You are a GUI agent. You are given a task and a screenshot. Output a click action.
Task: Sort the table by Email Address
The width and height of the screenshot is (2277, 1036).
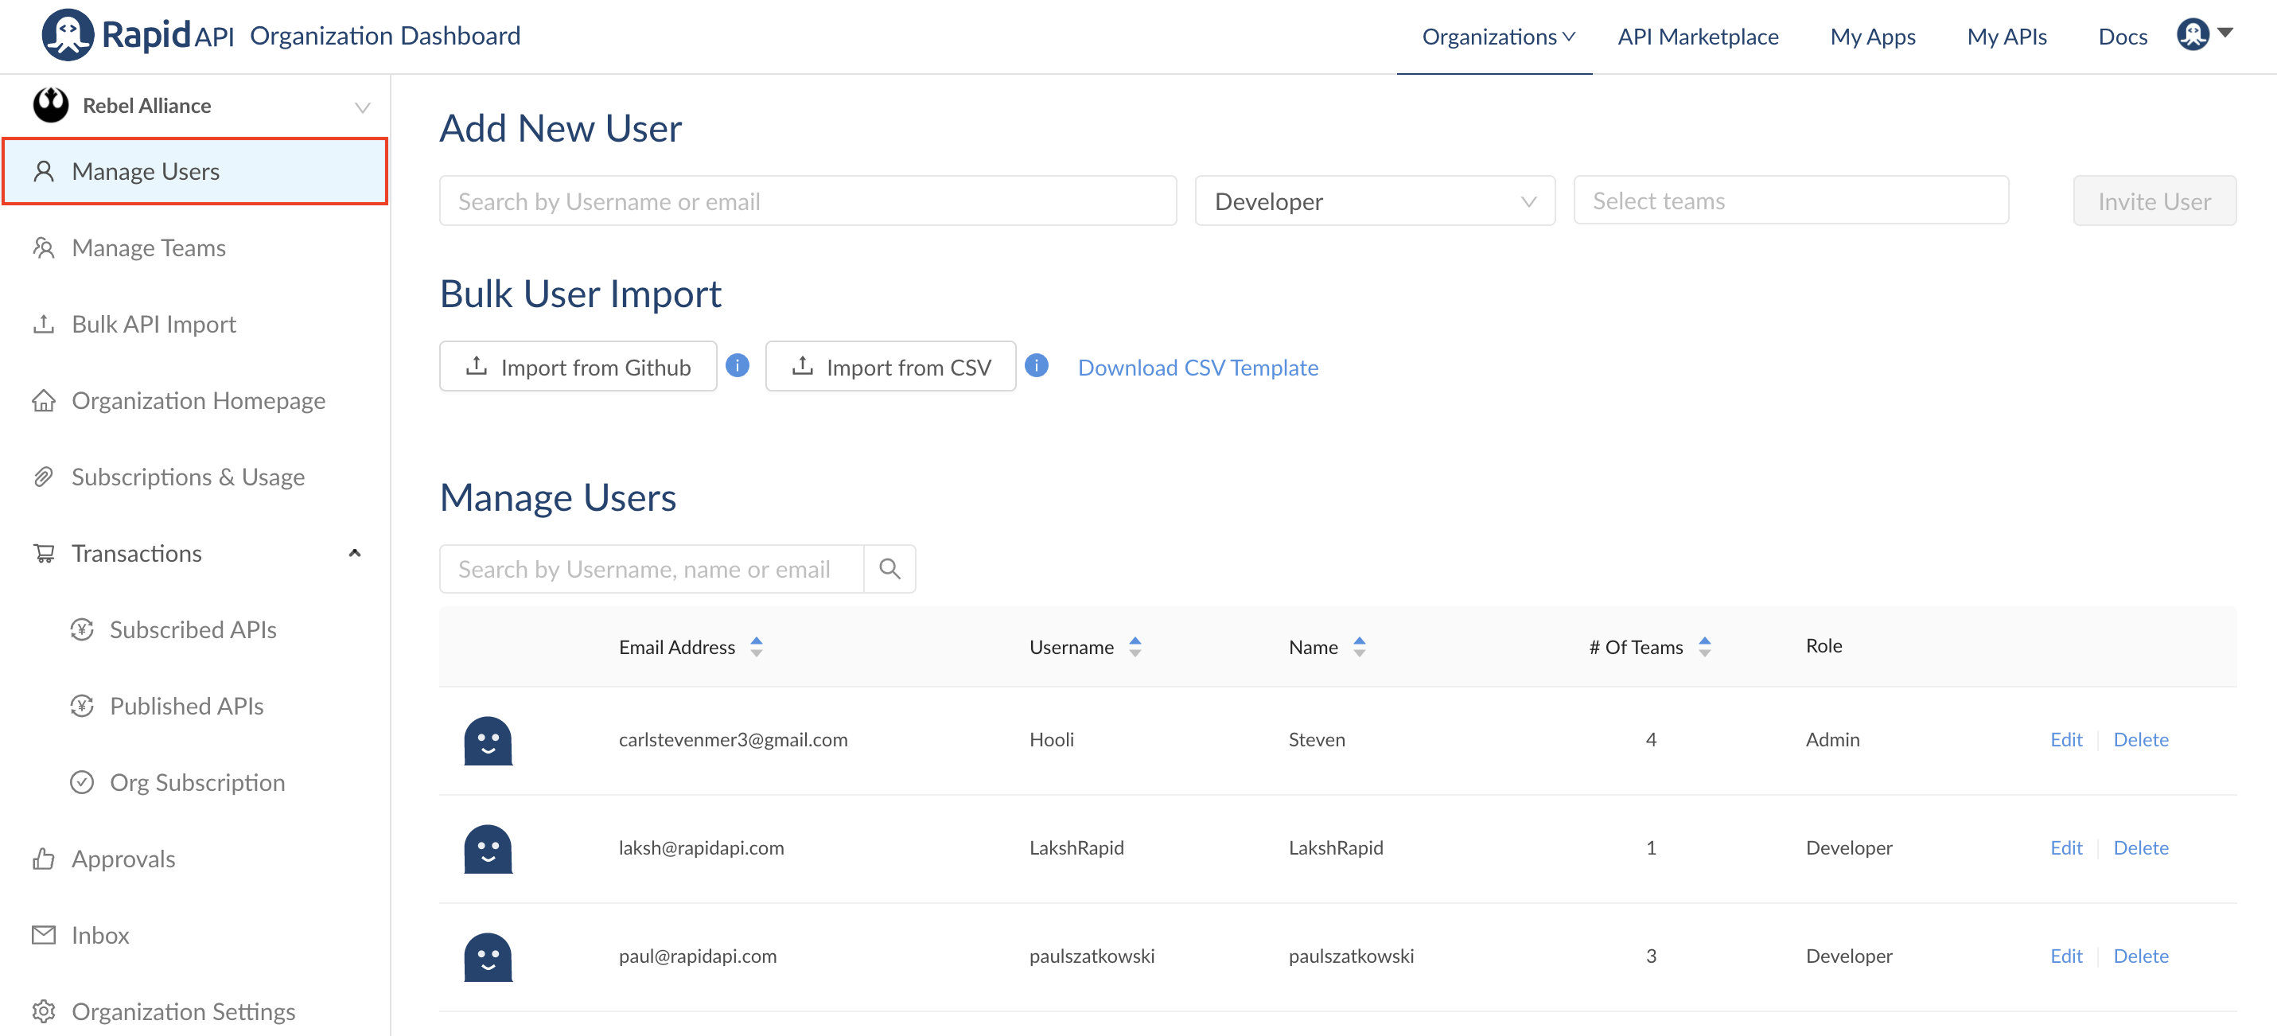click(x=757, y=646)
